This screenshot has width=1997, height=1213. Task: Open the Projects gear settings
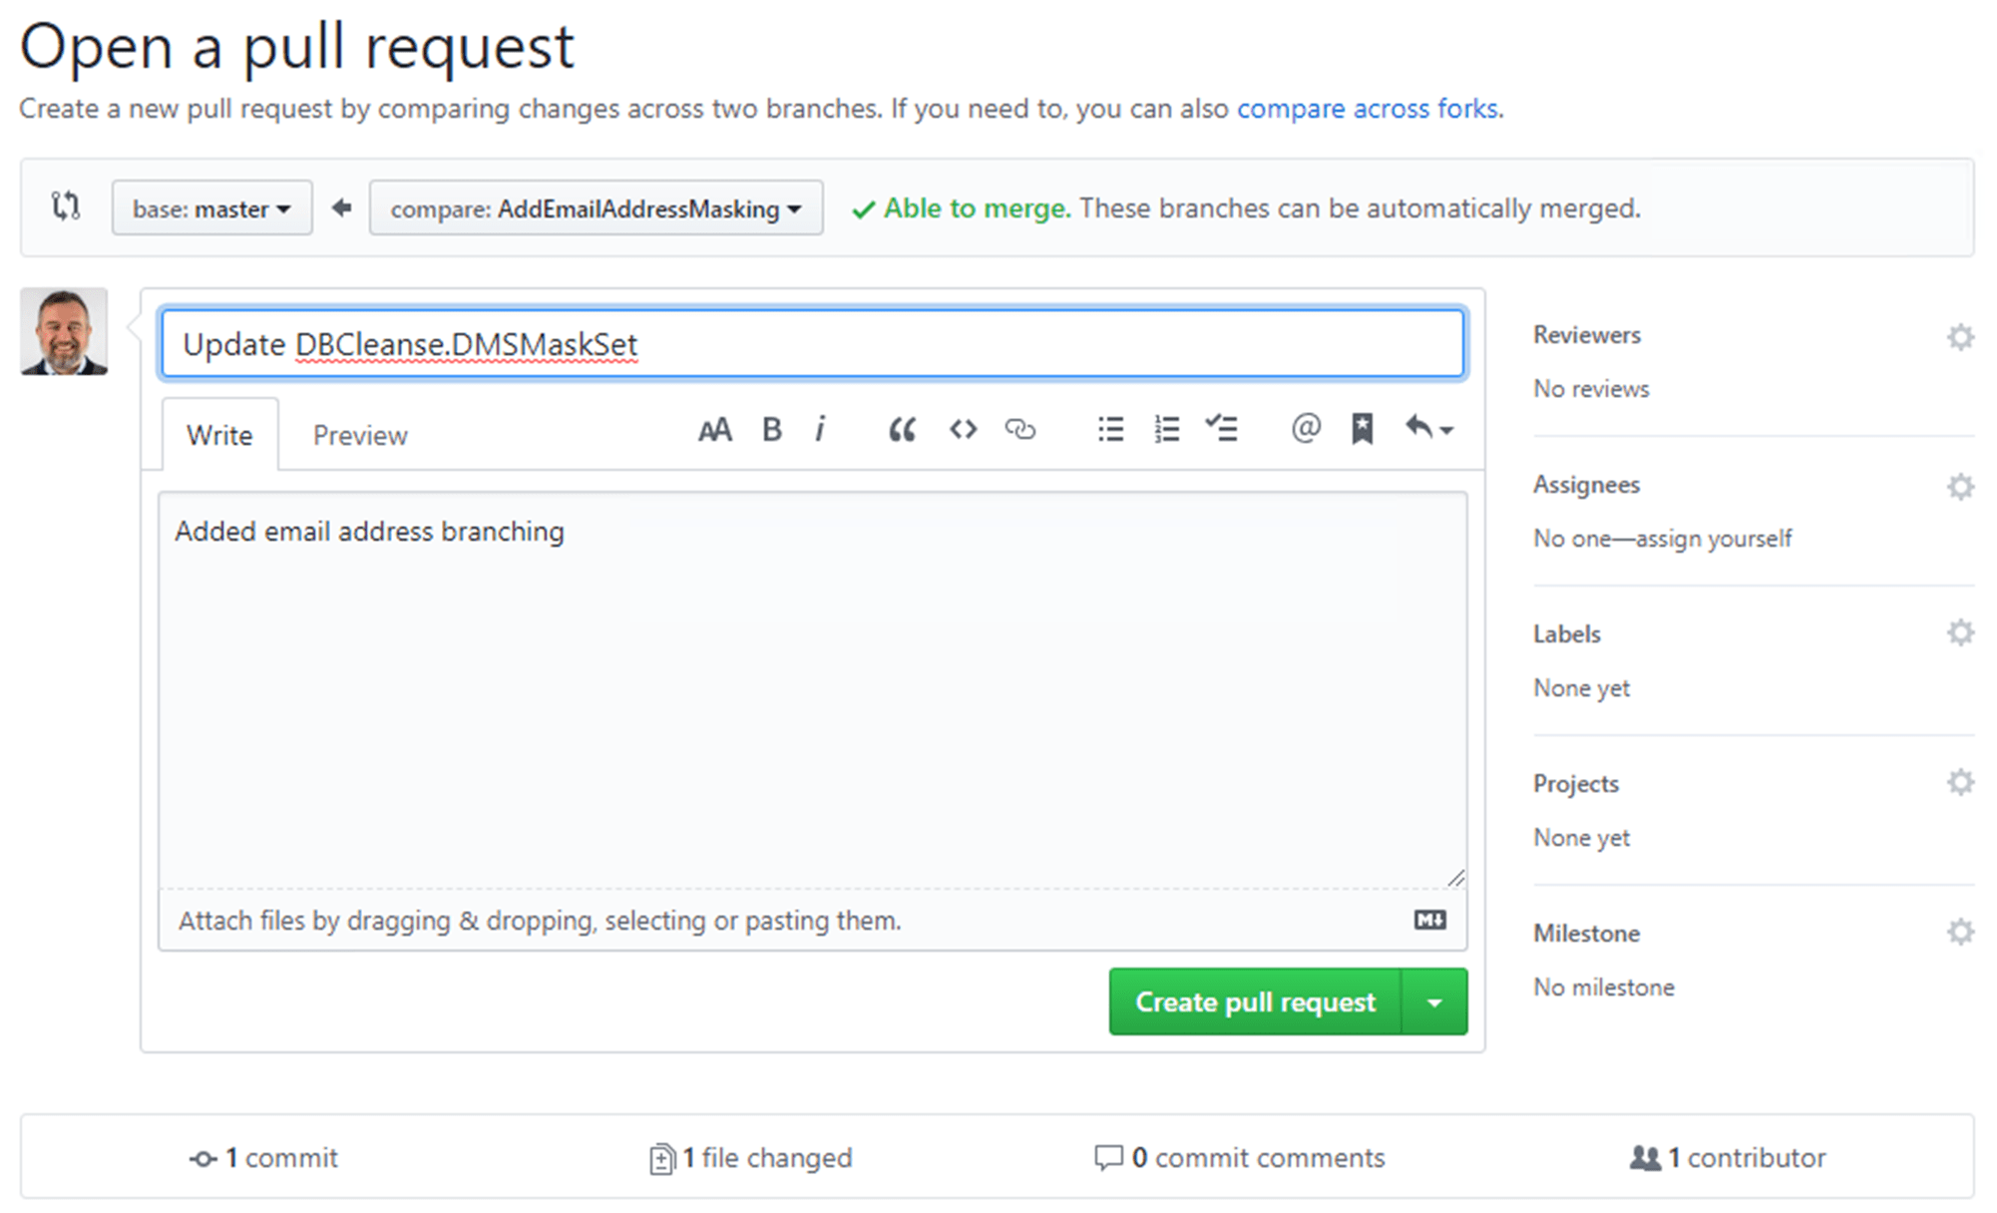[1960, 782]
